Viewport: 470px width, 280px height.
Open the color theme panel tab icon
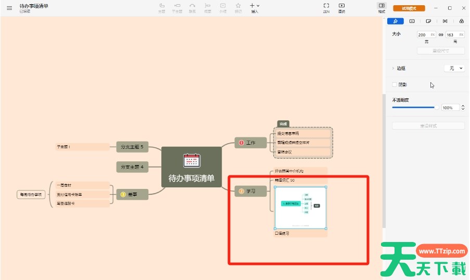click(x=461, y=21)
